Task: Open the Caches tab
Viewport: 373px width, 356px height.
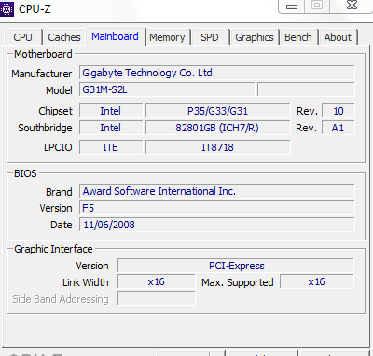Action: coord(64,37)
